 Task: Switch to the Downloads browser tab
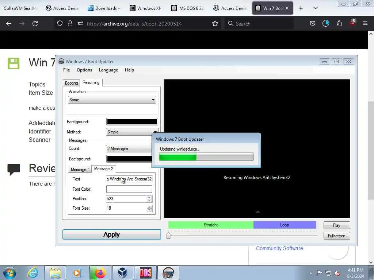tap(104, 8)
